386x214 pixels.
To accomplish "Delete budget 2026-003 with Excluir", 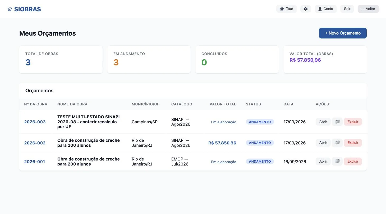I will [x=353, y=122].
